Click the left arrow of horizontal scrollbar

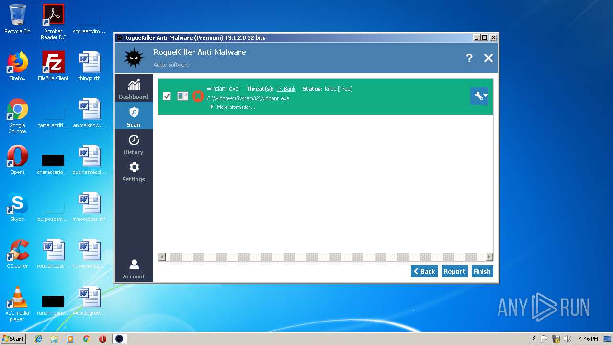[162, 257]
